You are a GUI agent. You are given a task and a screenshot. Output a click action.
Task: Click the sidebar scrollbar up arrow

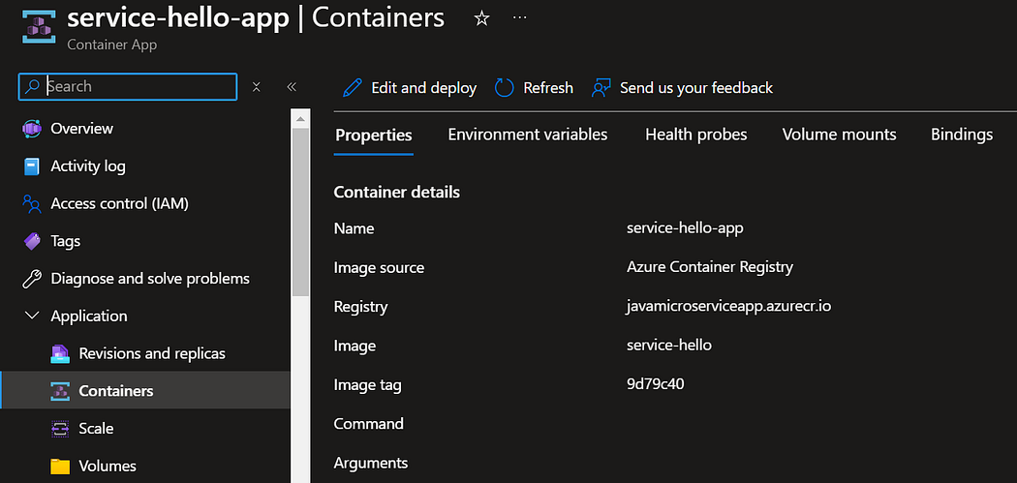click(300, 119)
